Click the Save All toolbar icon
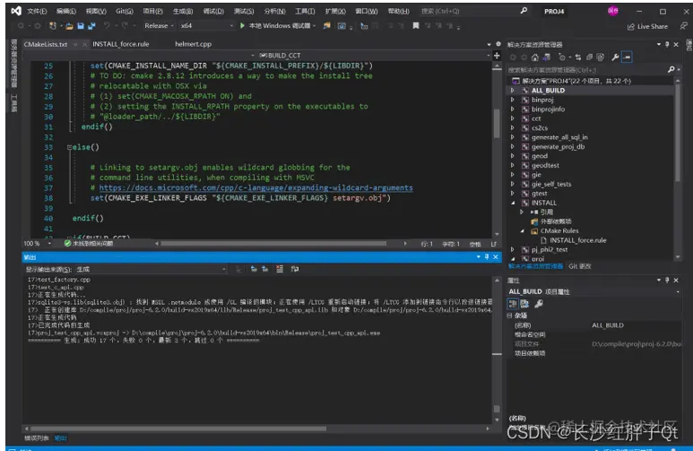 click(91, 26)
